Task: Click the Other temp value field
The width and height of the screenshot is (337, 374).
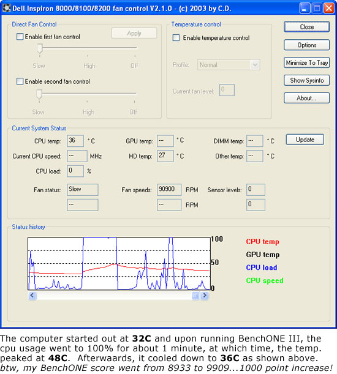Action: pos(255,156)
